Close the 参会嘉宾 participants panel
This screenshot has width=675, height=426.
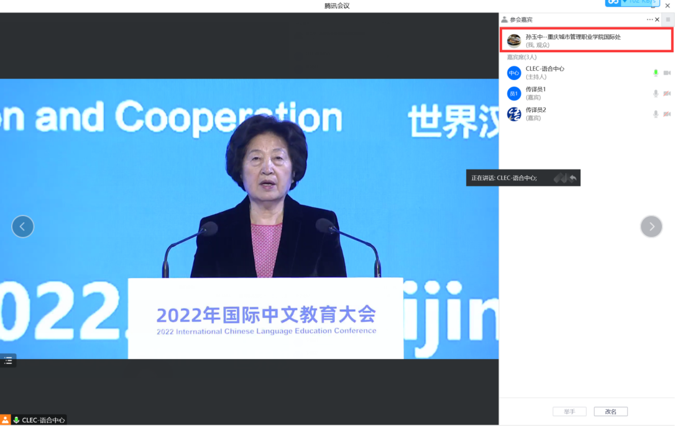pos(657,20)
